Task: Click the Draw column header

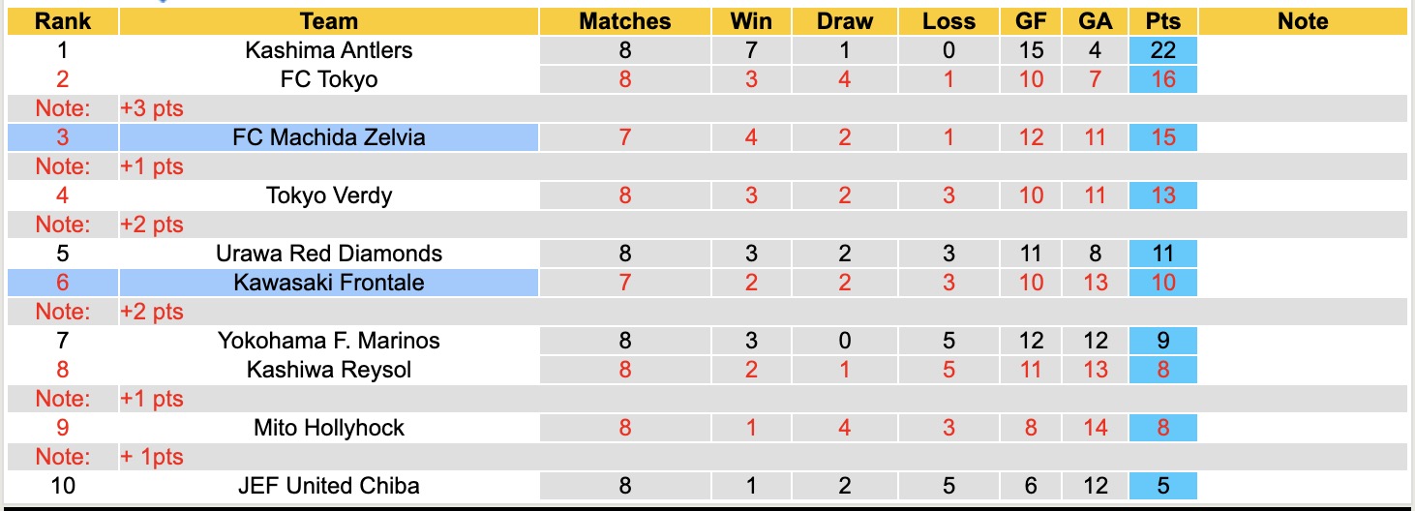Action: [844, 21]
